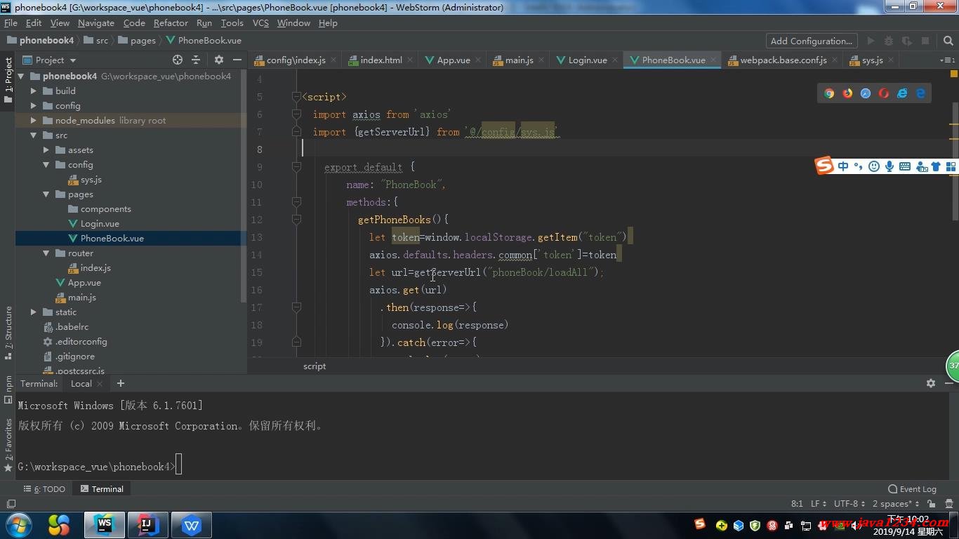The image size is (959, 539).
Task: Open the Navigate menu
Action: 96,22
